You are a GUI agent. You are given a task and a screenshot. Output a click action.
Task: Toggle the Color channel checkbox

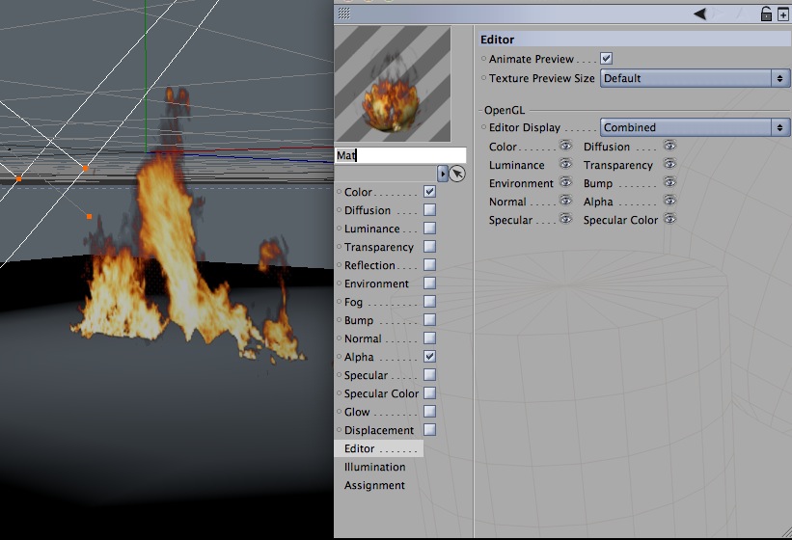coord(430,192)
